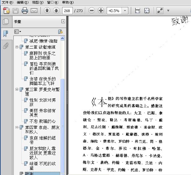Go to next page with down arrow
191x175 pixels.
[x=56, y=10]
